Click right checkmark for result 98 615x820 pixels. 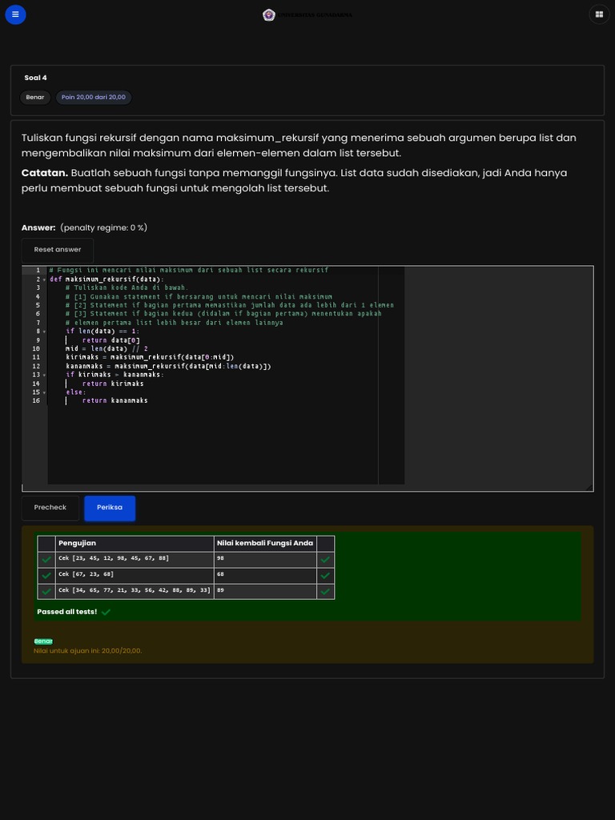pos(325,560)
